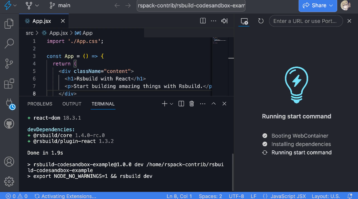Open terminal panel ellipsis actions
The width and height of the screenshot is (358, 199).
(203, 104)
